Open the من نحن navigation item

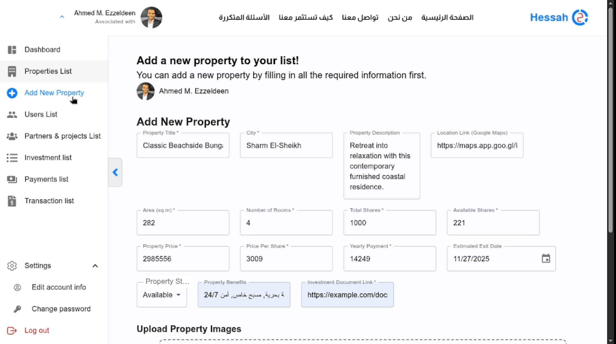point(400,18)
